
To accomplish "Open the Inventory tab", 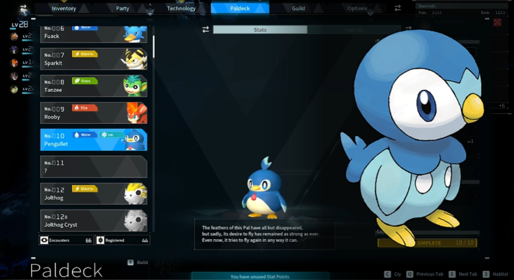I will (64, 8).
